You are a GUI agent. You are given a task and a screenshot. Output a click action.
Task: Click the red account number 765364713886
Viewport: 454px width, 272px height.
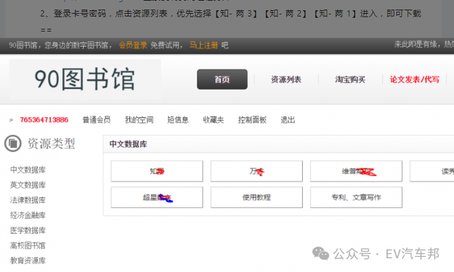coord(44,119)
